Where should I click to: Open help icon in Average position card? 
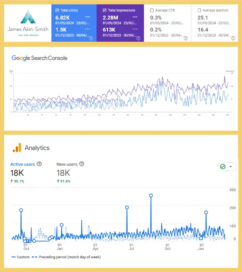(233, 38)
